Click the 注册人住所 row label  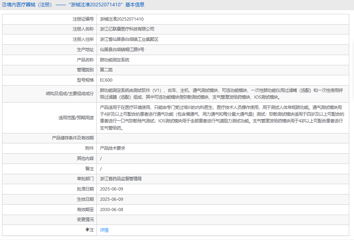[x=83, y=40]
